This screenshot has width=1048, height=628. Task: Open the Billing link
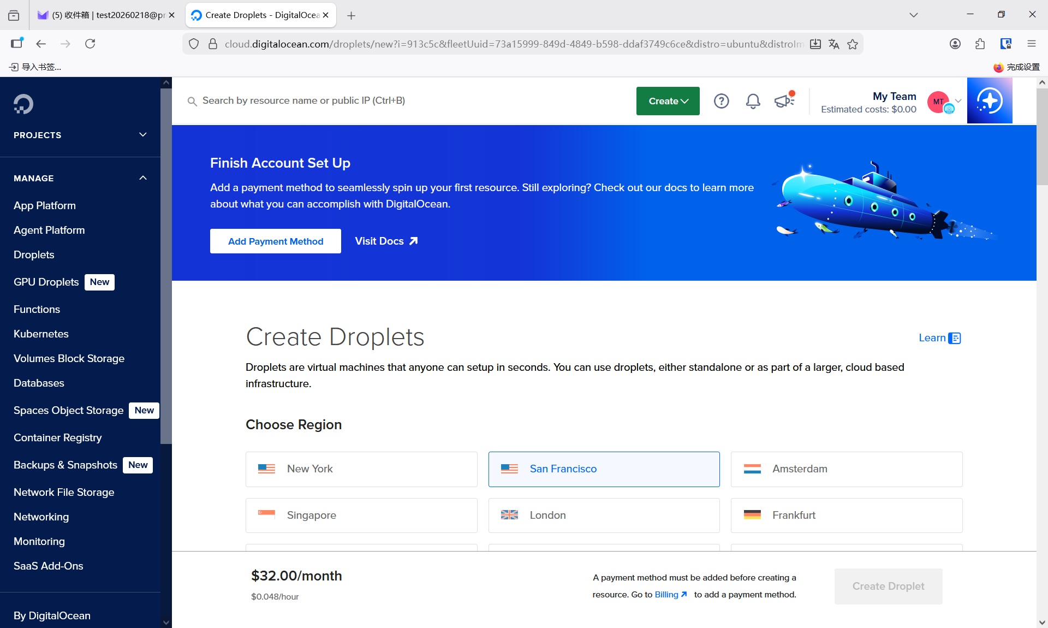[671, 595]
